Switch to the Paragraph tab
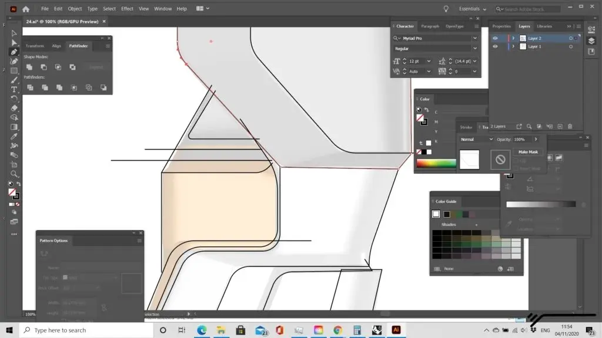 [430, 26]
